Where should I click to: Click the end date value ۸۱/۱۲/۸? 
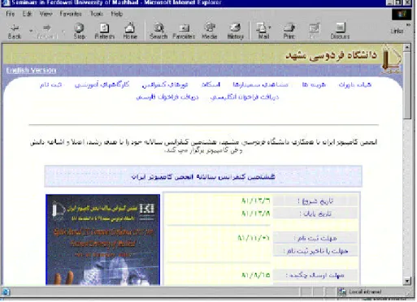pos(256,214)
